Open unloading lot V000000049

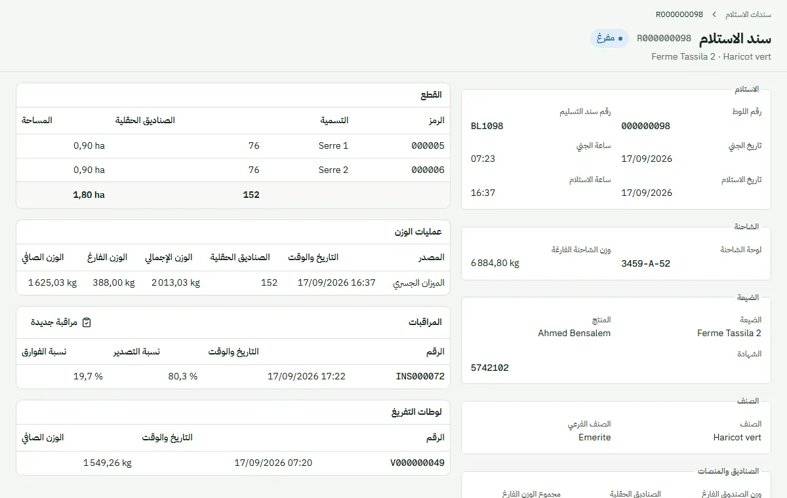tap(417, 463)
